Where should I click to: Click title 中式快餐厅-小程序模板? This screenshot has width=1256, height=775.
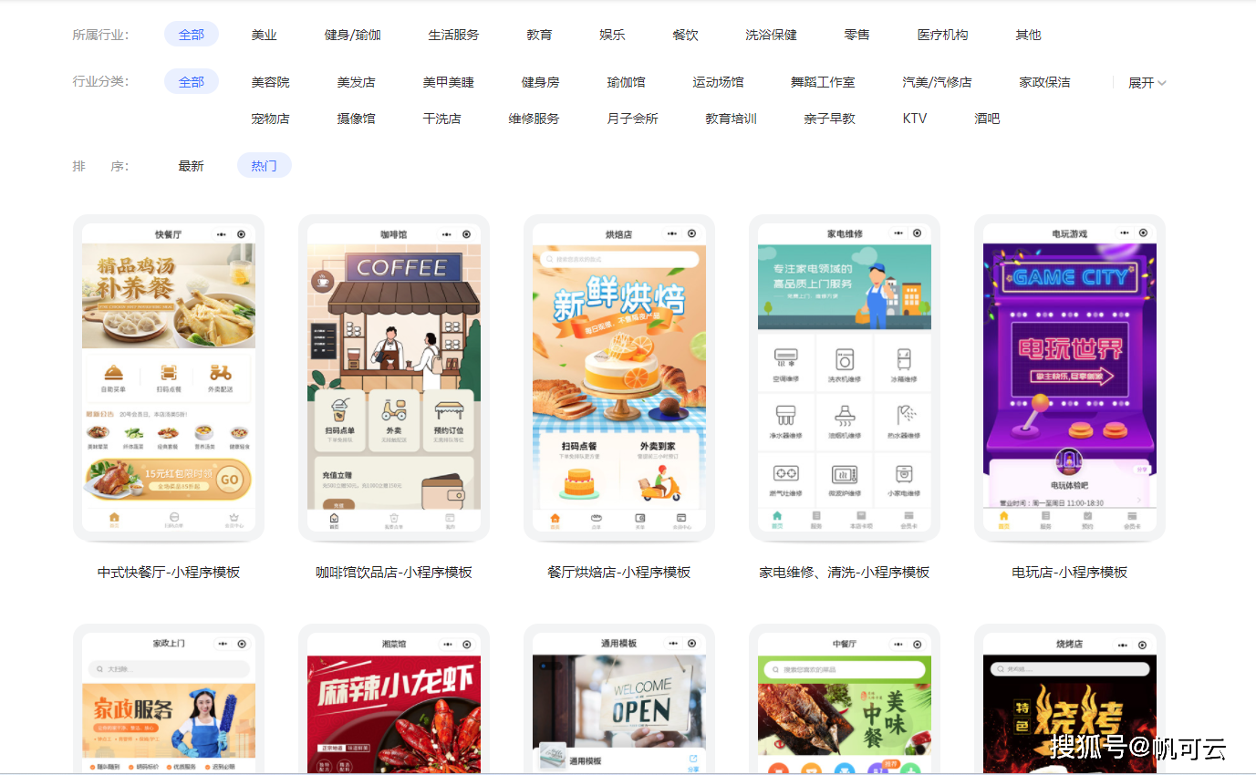[169, 573]
